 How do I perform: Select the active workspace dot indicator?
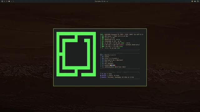[9, 1]
